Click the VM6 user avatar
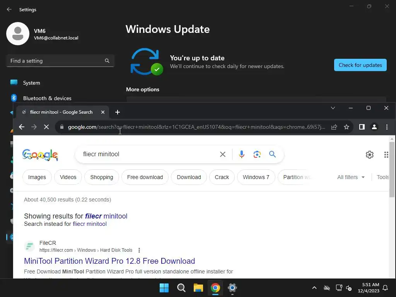Screen dimensions: 396x297 pos(18,34)
